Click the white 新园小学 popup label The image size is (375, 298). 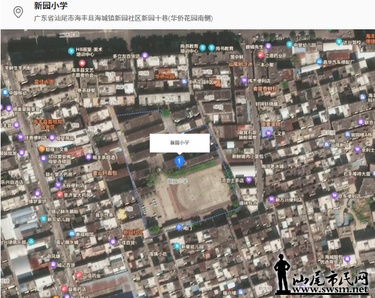[179, 143]
